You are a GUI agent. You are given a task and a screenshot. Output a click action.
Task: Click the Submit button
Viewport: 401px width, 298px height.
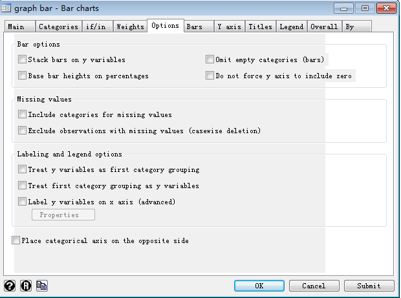369,286
